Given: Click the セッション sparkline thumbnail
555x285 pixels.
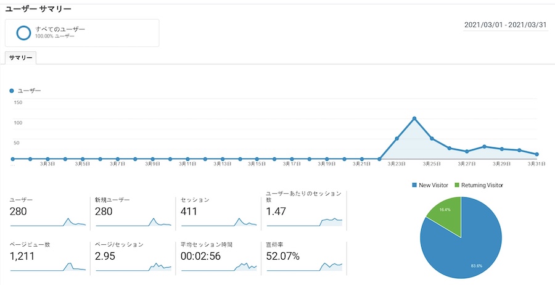Looking at the screenshot, I should (219, 222).
